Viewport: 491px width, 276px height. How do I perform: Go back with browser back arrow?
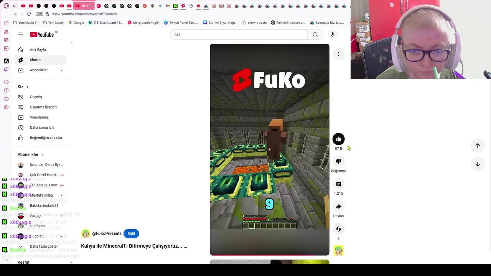tap(15, 14)
